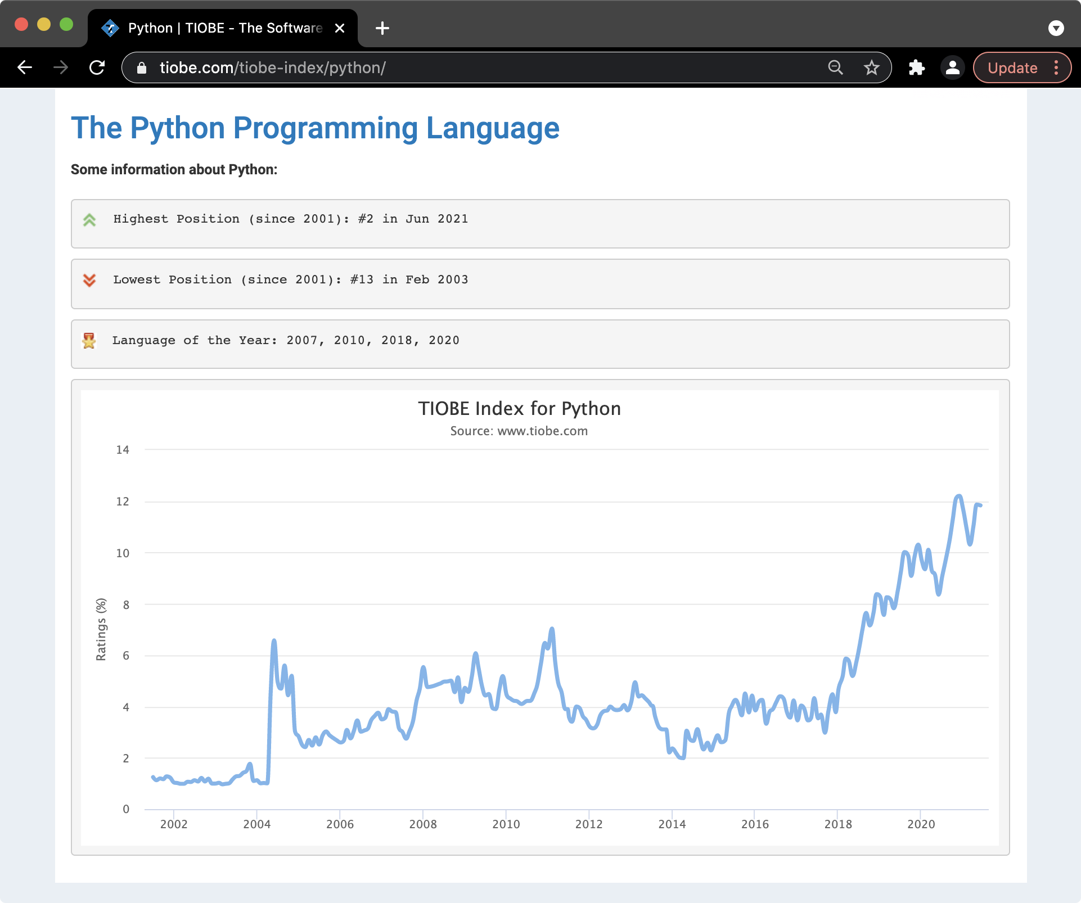Click the 2014 x-axis label
The image size is (1081, 903).
pyautogui.click(x=672, y=824)
